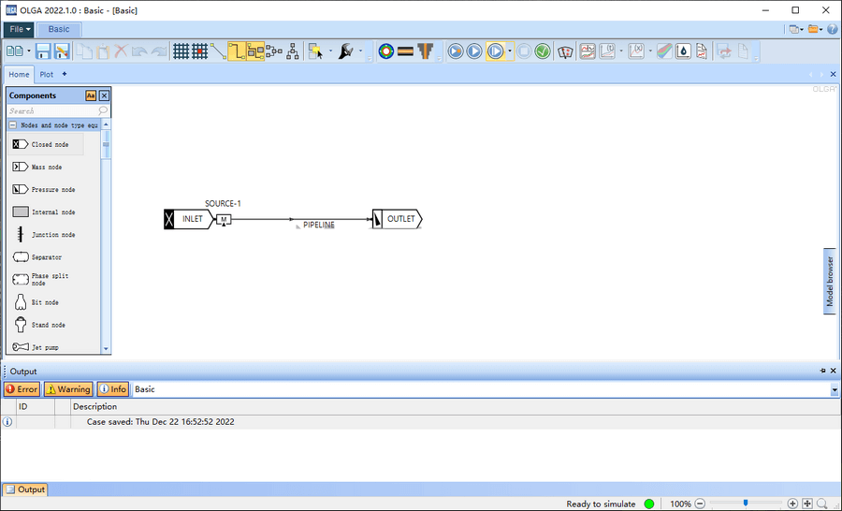Click the grid display icon
Screen dimensions: 842x511
(x=181, y=51)
